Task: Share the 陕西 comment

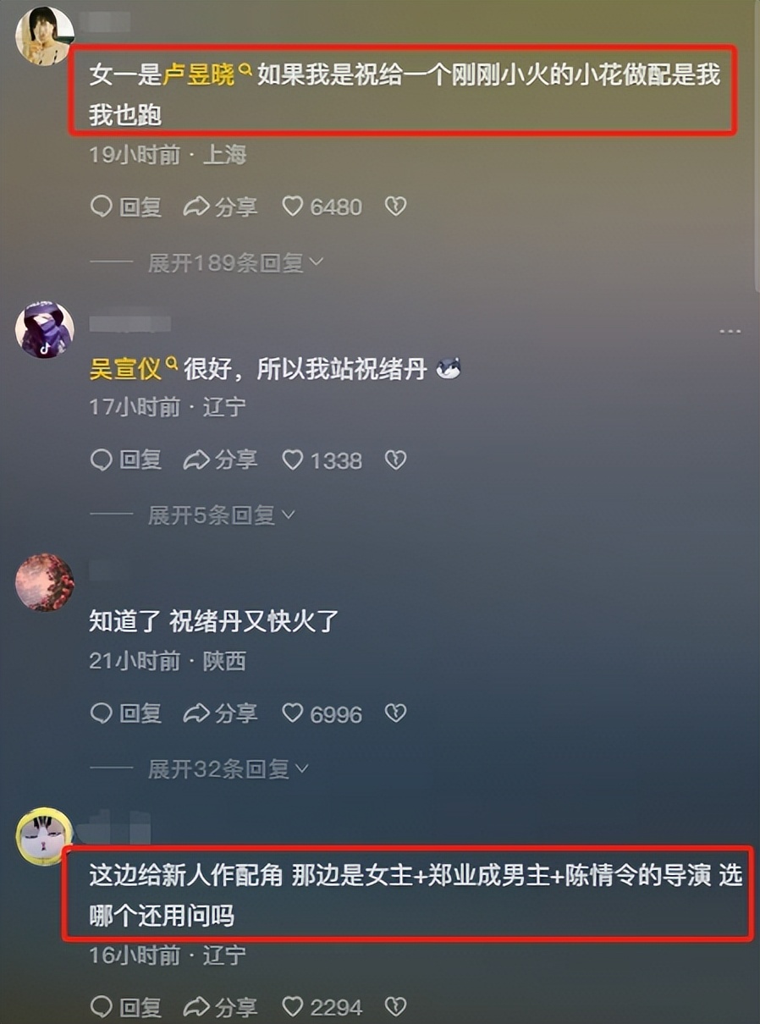Action: (220, 714)
